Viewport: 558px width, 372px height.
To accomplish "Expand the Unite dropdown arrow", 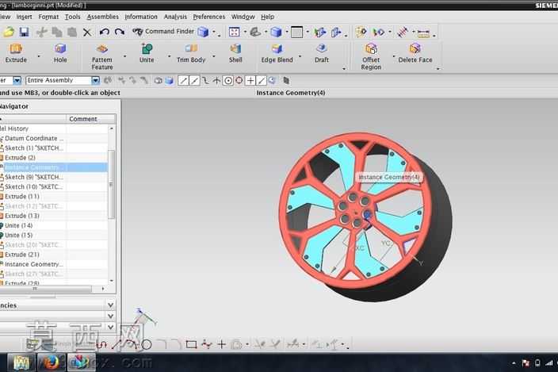I will click(169, 56).
